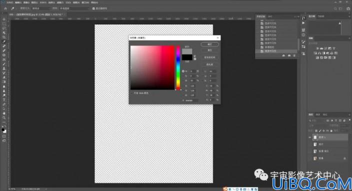
Task: Toggle the Show Sampling Ring checkbox
Action: pyautogui.click(x=93, y=8)
